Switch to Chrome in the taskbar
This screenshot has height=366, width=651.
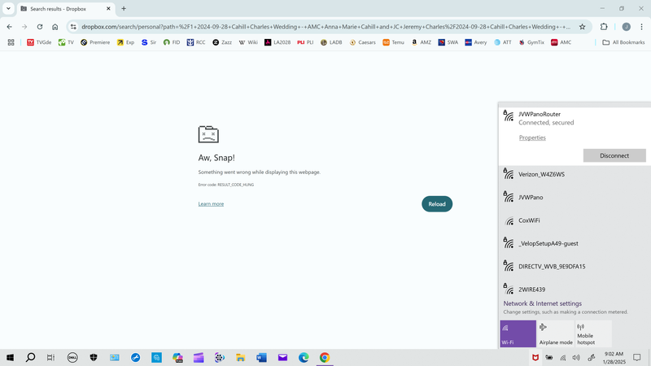[x=325, y=357]
